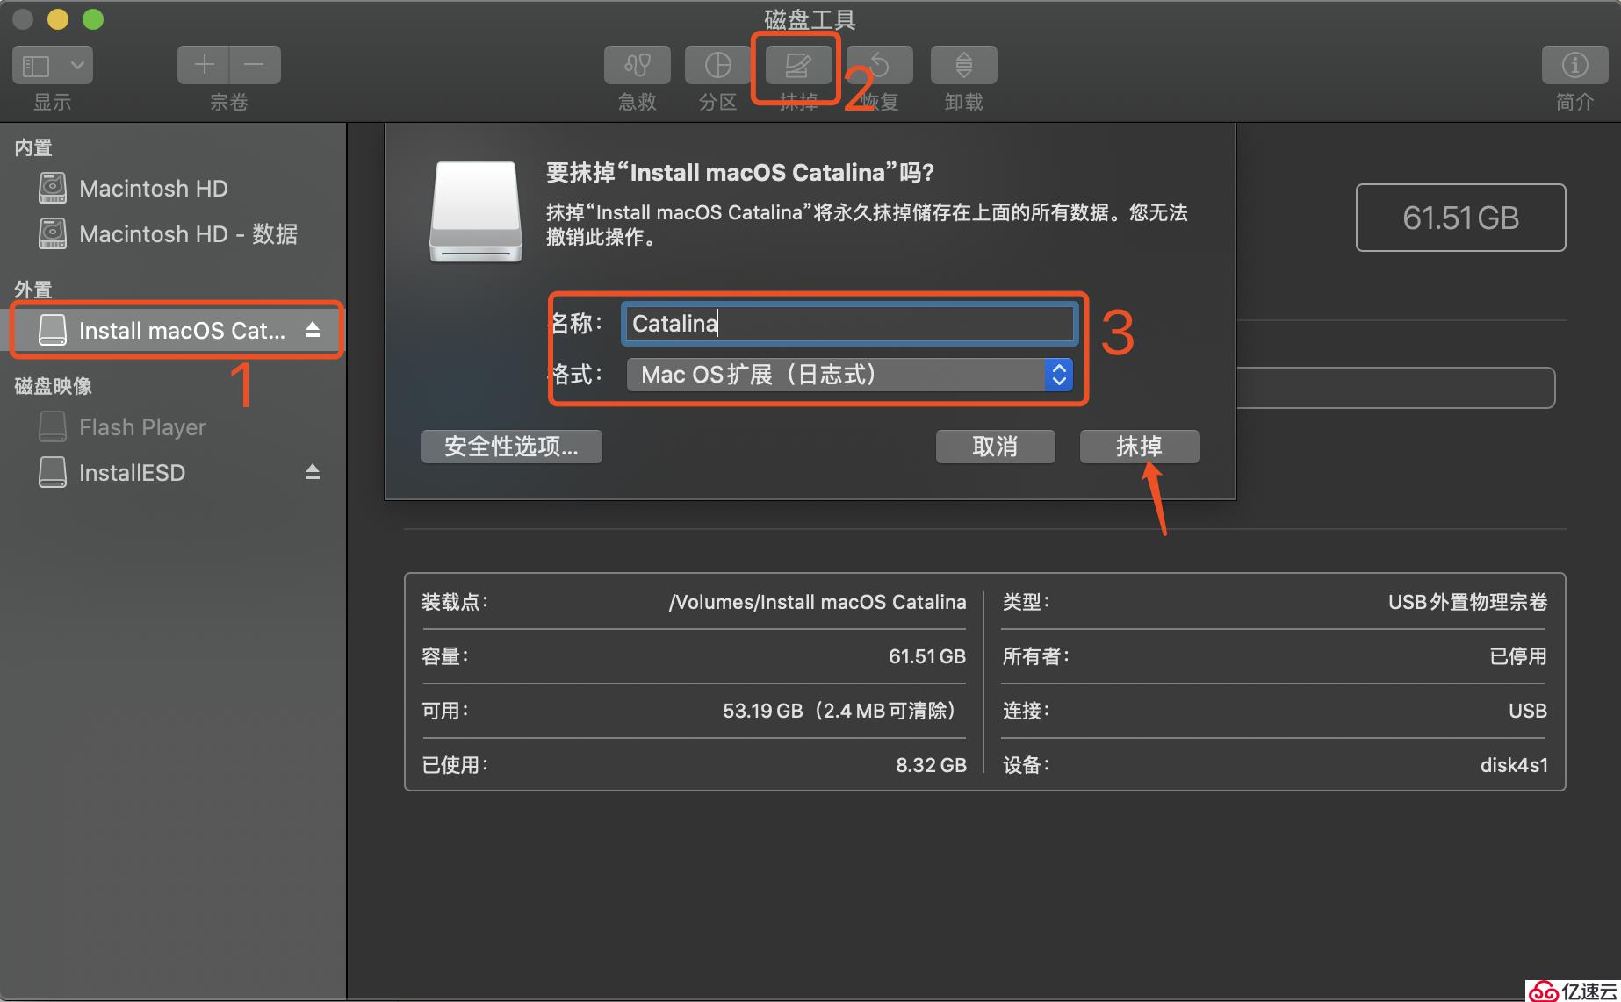Viewport: 1621px width, 1002px height.
Task: Click the Restore (恢复) toolbar icon
Action: (x=880, y=65)
